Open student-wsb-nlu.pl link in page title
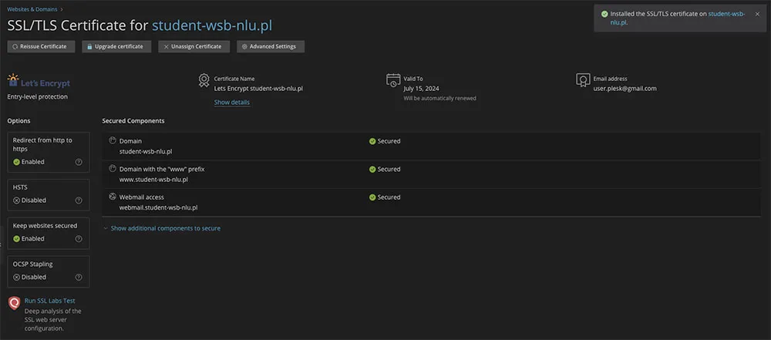This screenshot has width=771, height=340. tap(212, 25)
